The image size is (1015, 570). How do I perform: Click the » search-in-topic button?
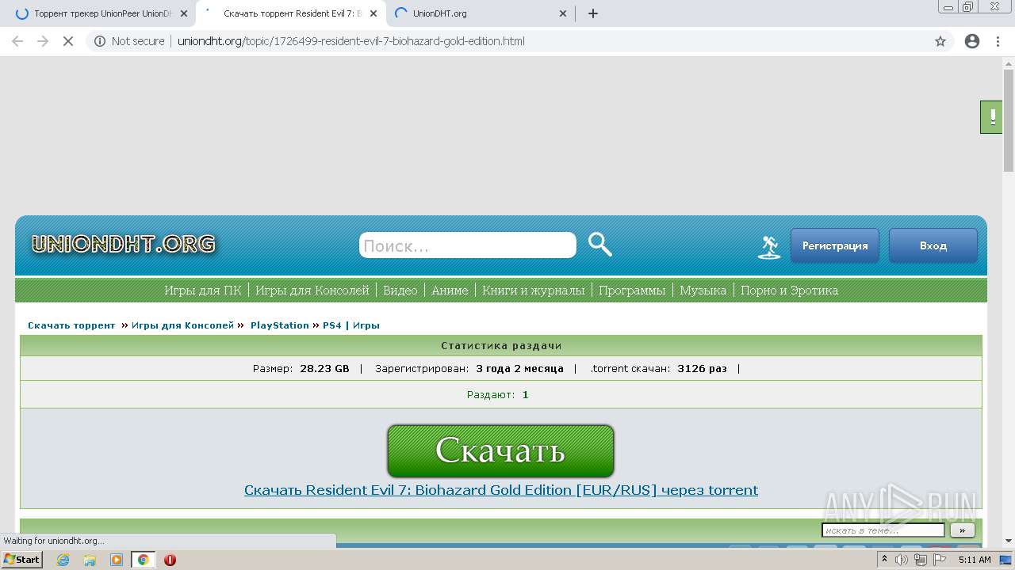pyautogui.click(x=962, y=530)
